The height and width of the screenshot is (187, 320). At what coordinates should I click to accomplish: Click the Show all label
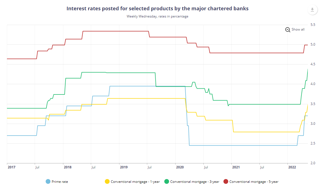(x=298, y=29)
